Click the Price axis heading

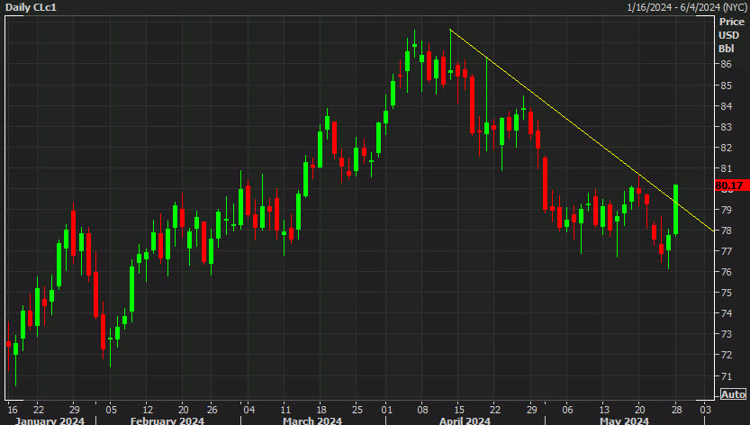tap(732, 22)
